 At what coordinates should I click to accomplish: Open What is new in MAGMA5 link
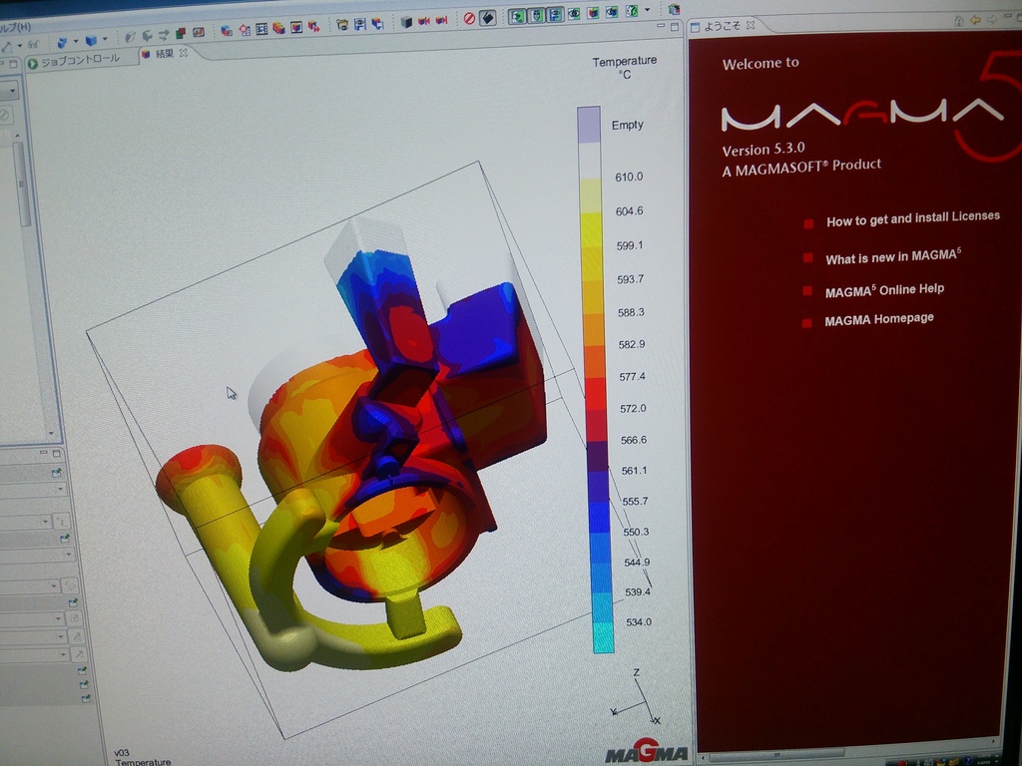tap(893, 256)
